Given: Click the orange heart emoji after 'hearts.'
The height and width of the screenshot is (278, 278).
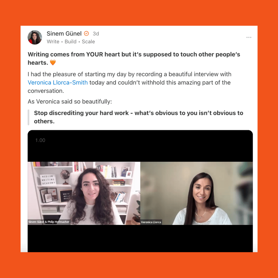Looking at the screenshot, I should 53,63.
